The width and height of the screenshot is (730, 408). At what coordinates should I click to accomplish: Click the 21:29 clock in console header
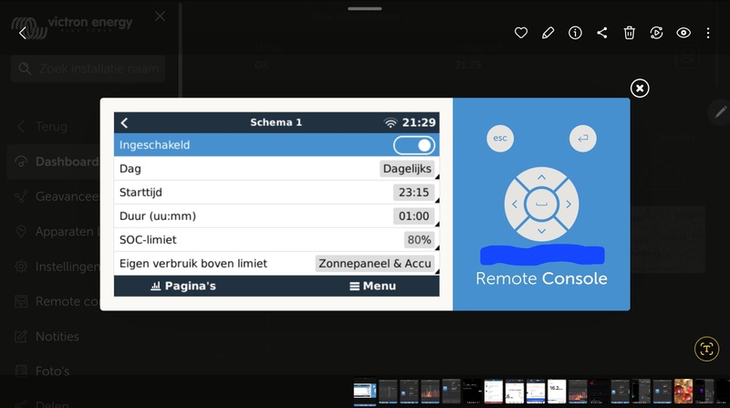[419, 122]
